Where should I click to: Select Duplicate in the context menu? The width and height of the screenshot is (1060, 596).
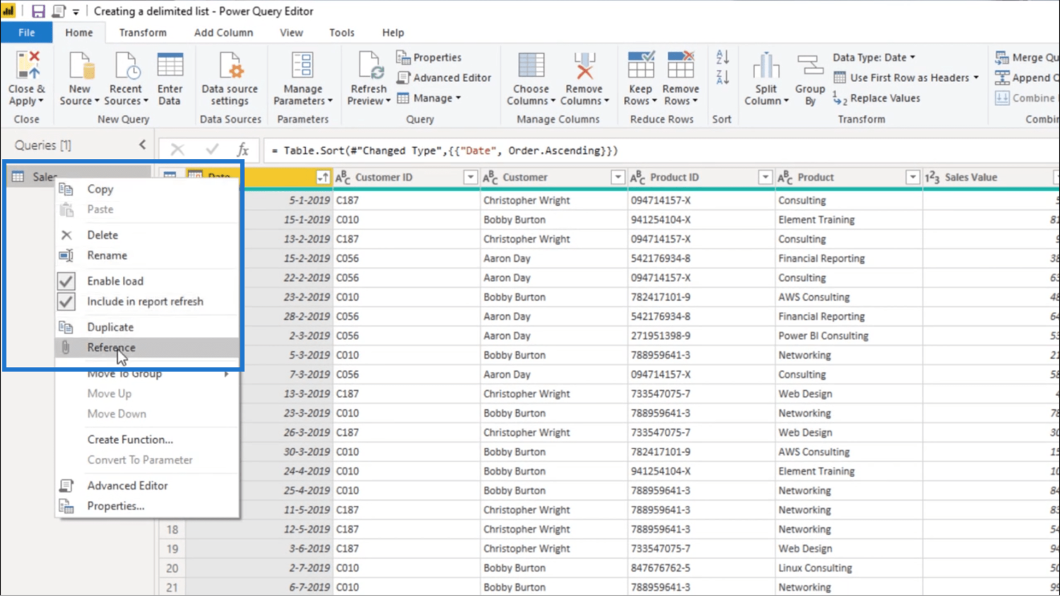147,327
